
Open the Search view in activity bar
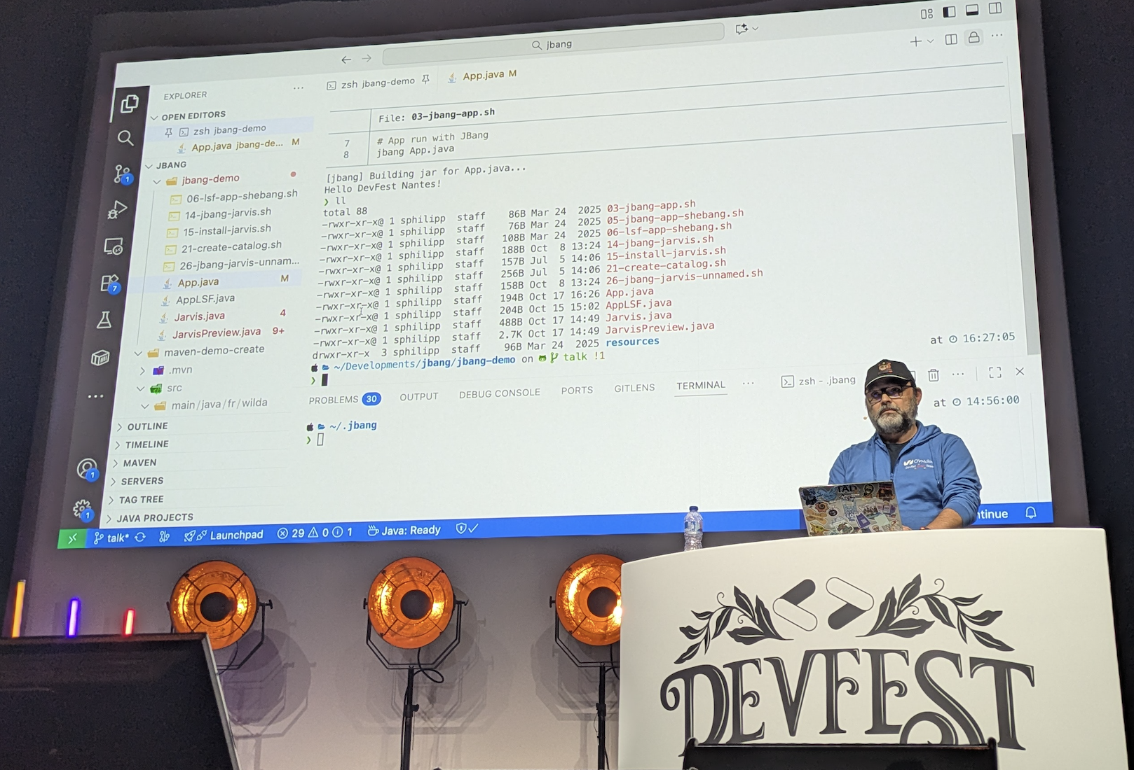pyautogui.click(x=125, y=138)
